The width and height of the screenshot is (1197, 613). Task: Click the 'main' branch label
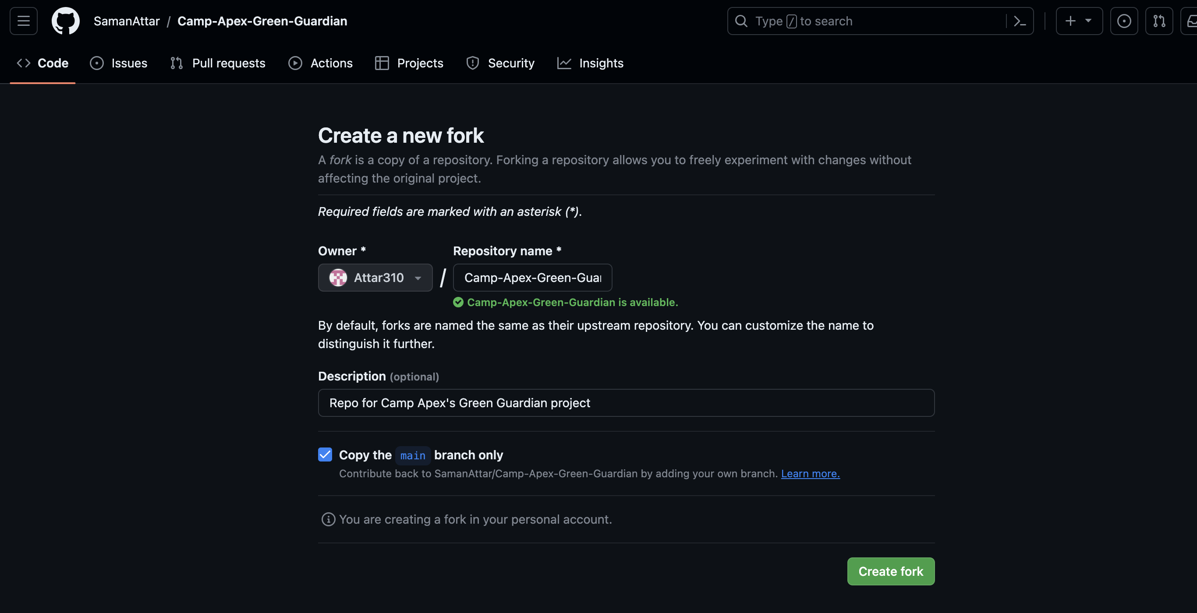413,455
